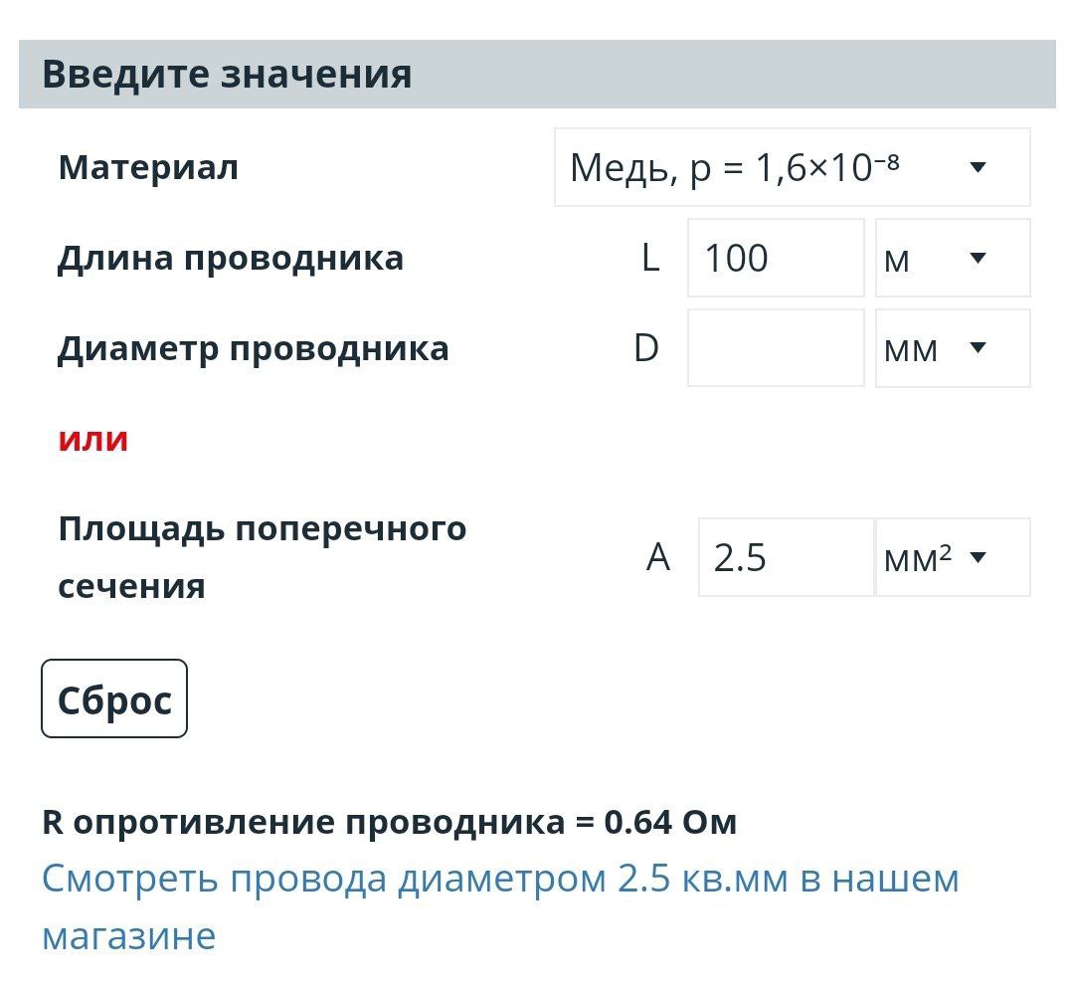Click the 'Площадь поперечного сечения' label
Screen dimensions: 1074x990
tap(262, 557)
